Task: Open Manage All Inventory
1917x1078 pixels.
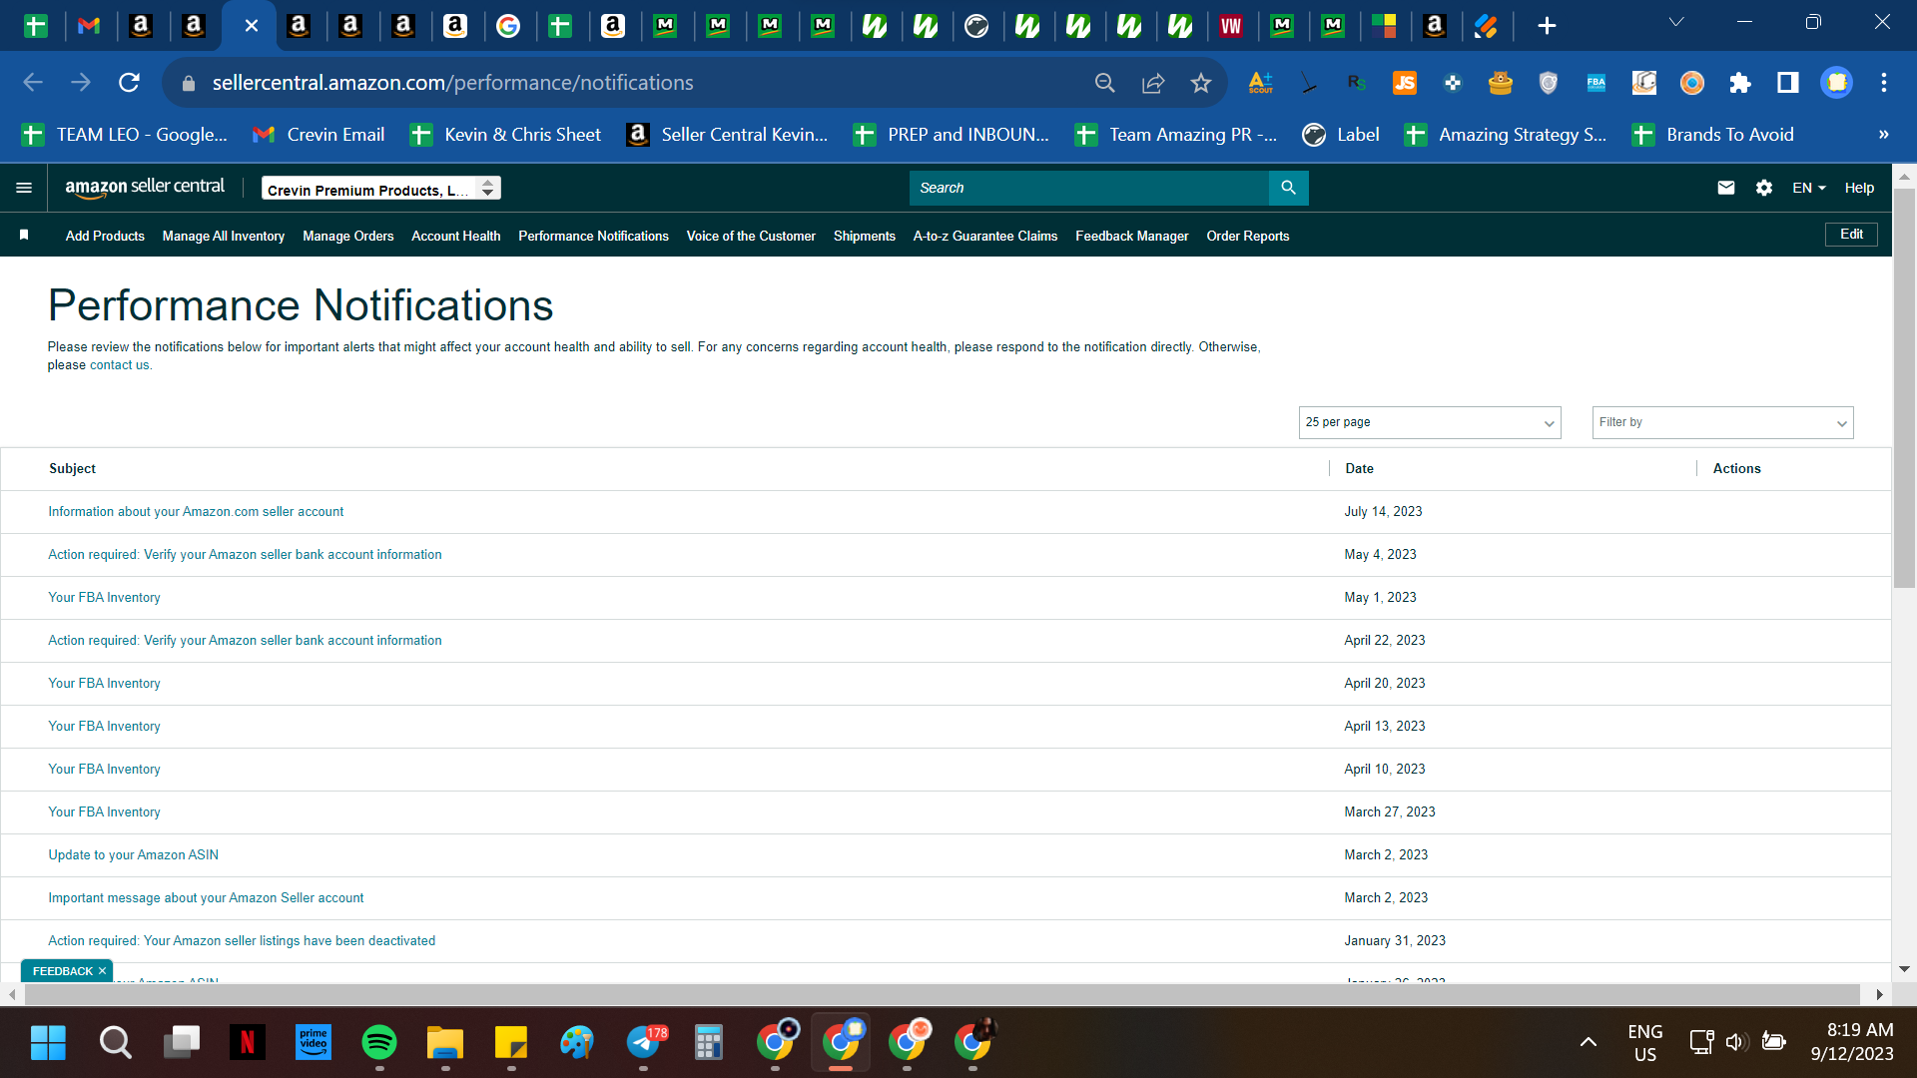Action: tap(224, 236)
